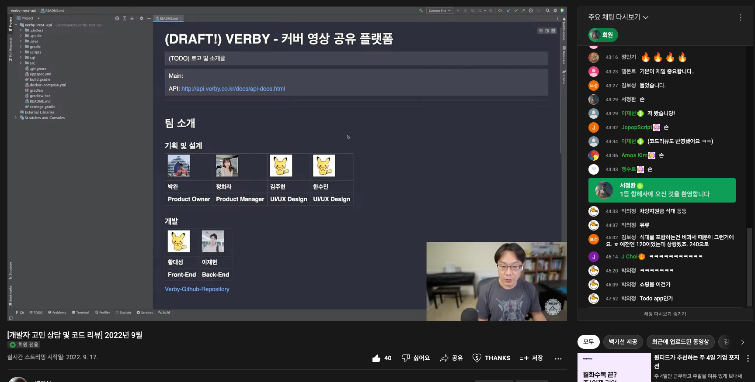Open the Pull Requests side panel

tap(10, 49)
